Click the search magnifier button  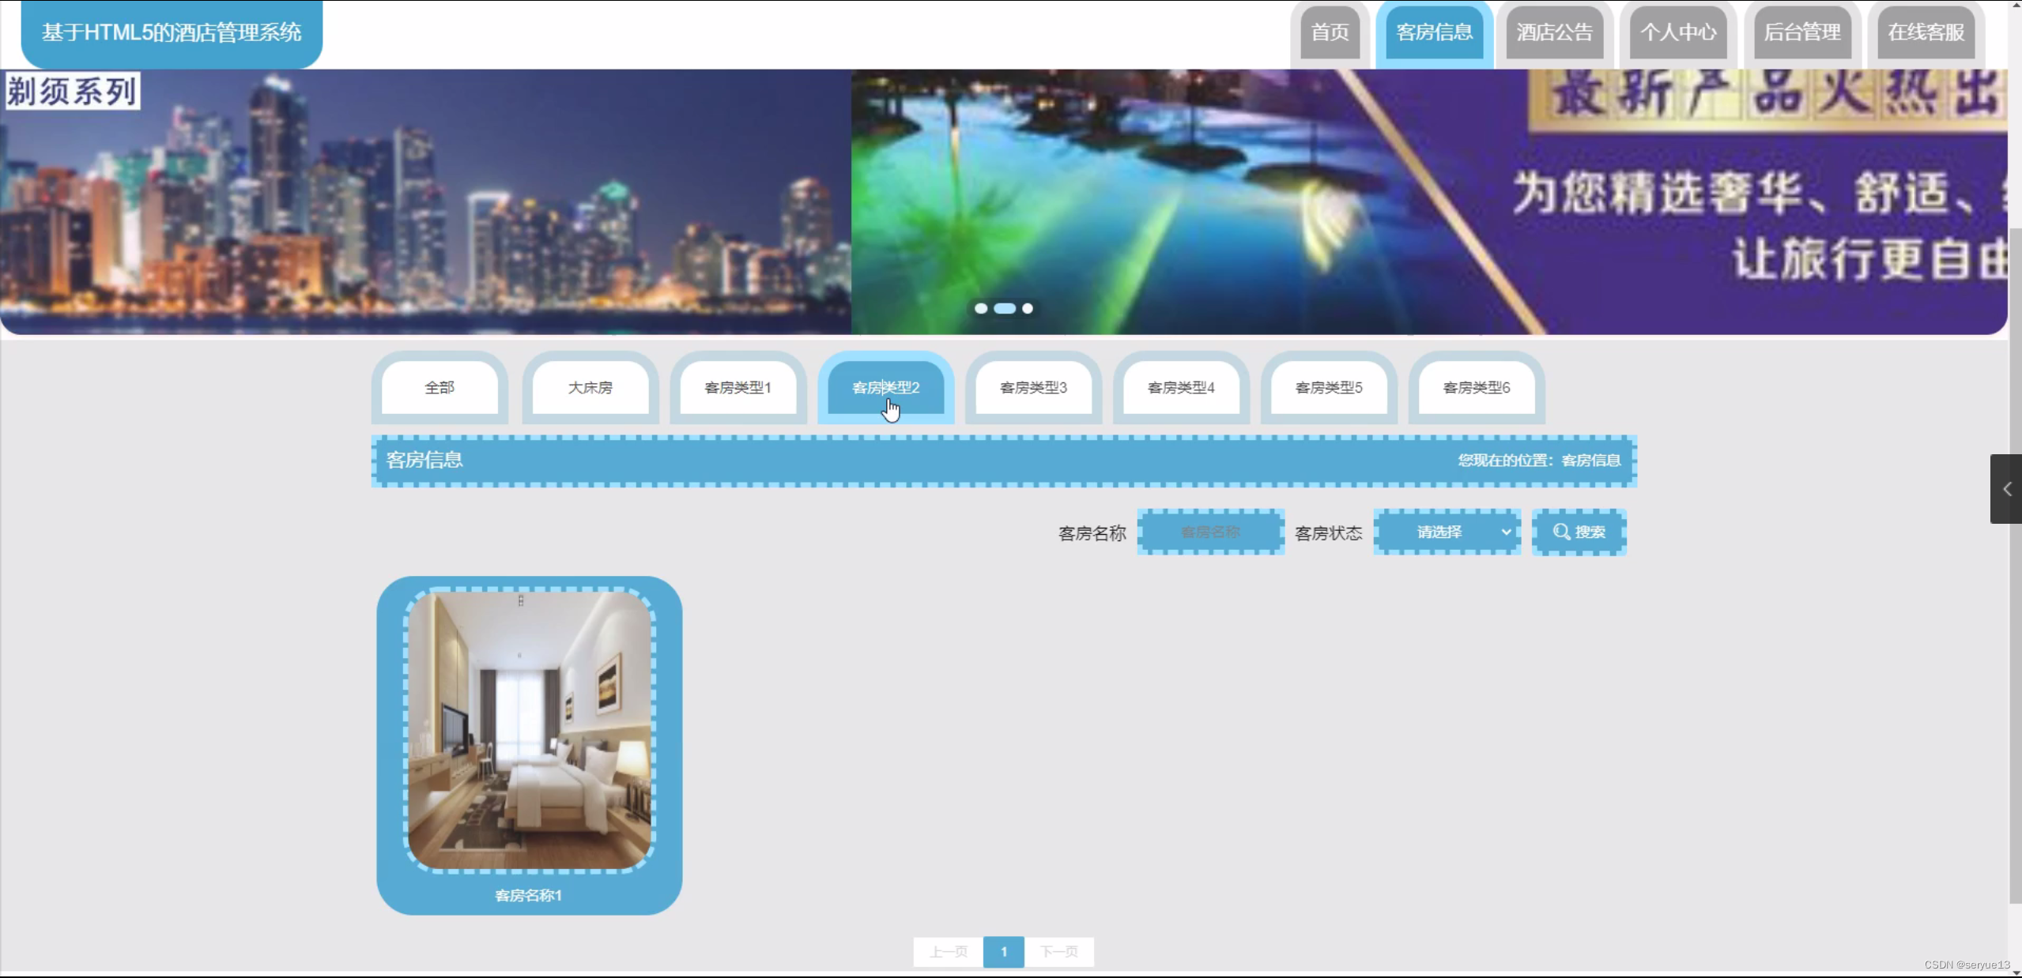[x=1579, y=532]
